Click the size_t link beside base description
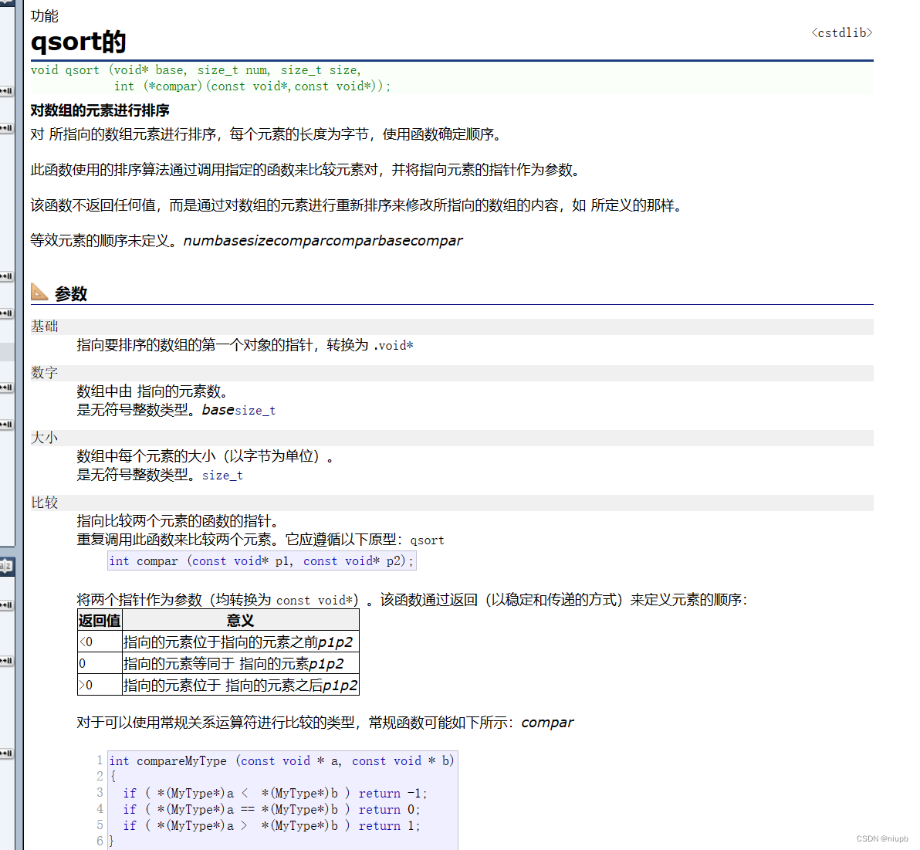The width and height of the screenshot is (920, 850). pos(255,410)
